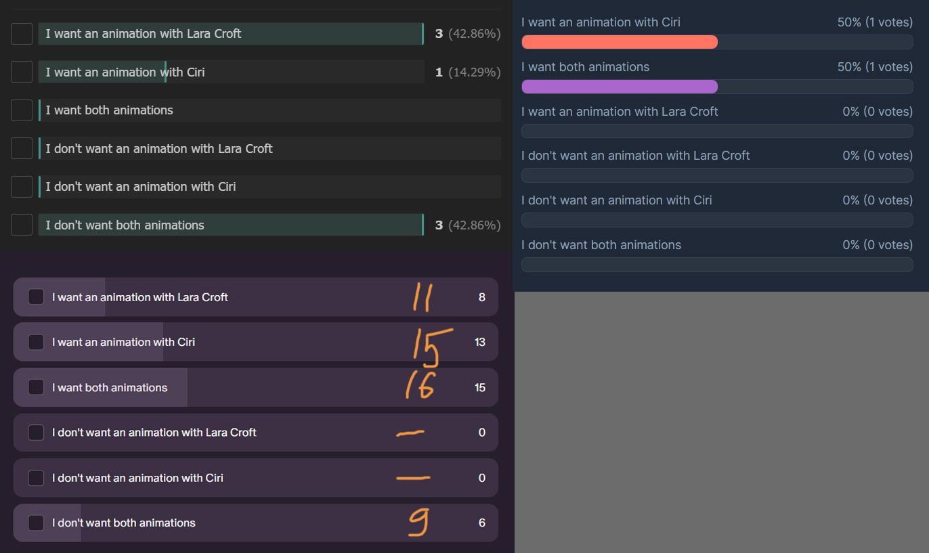Image resolution: width=929 pixels, height=553 pixels.
Task: Click green-bar poll's "I want an animation with Ciri" label
Action: (125, 72)
